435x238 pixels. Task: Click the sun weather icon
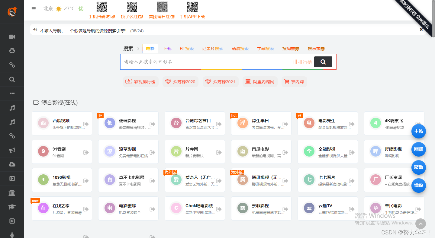tap(59, 9)
